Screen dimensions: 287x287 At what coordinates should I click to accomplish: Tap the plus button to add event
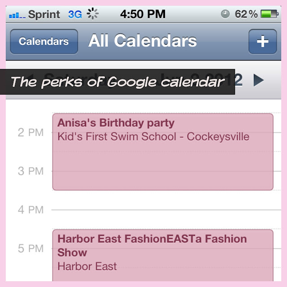[x=262, y=42]
